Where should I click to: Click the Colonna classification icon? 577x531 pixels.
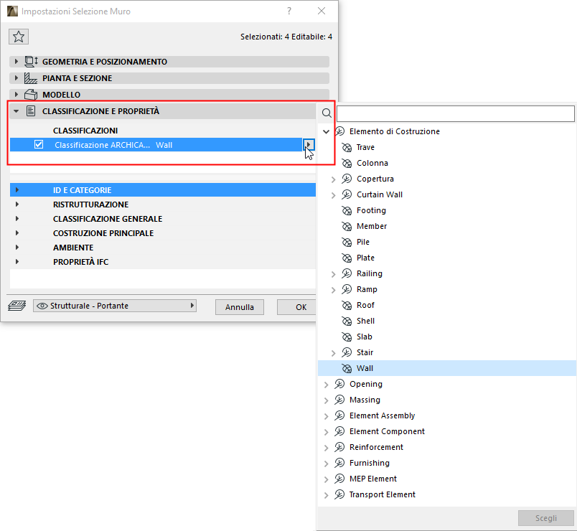tap(347, 163)
